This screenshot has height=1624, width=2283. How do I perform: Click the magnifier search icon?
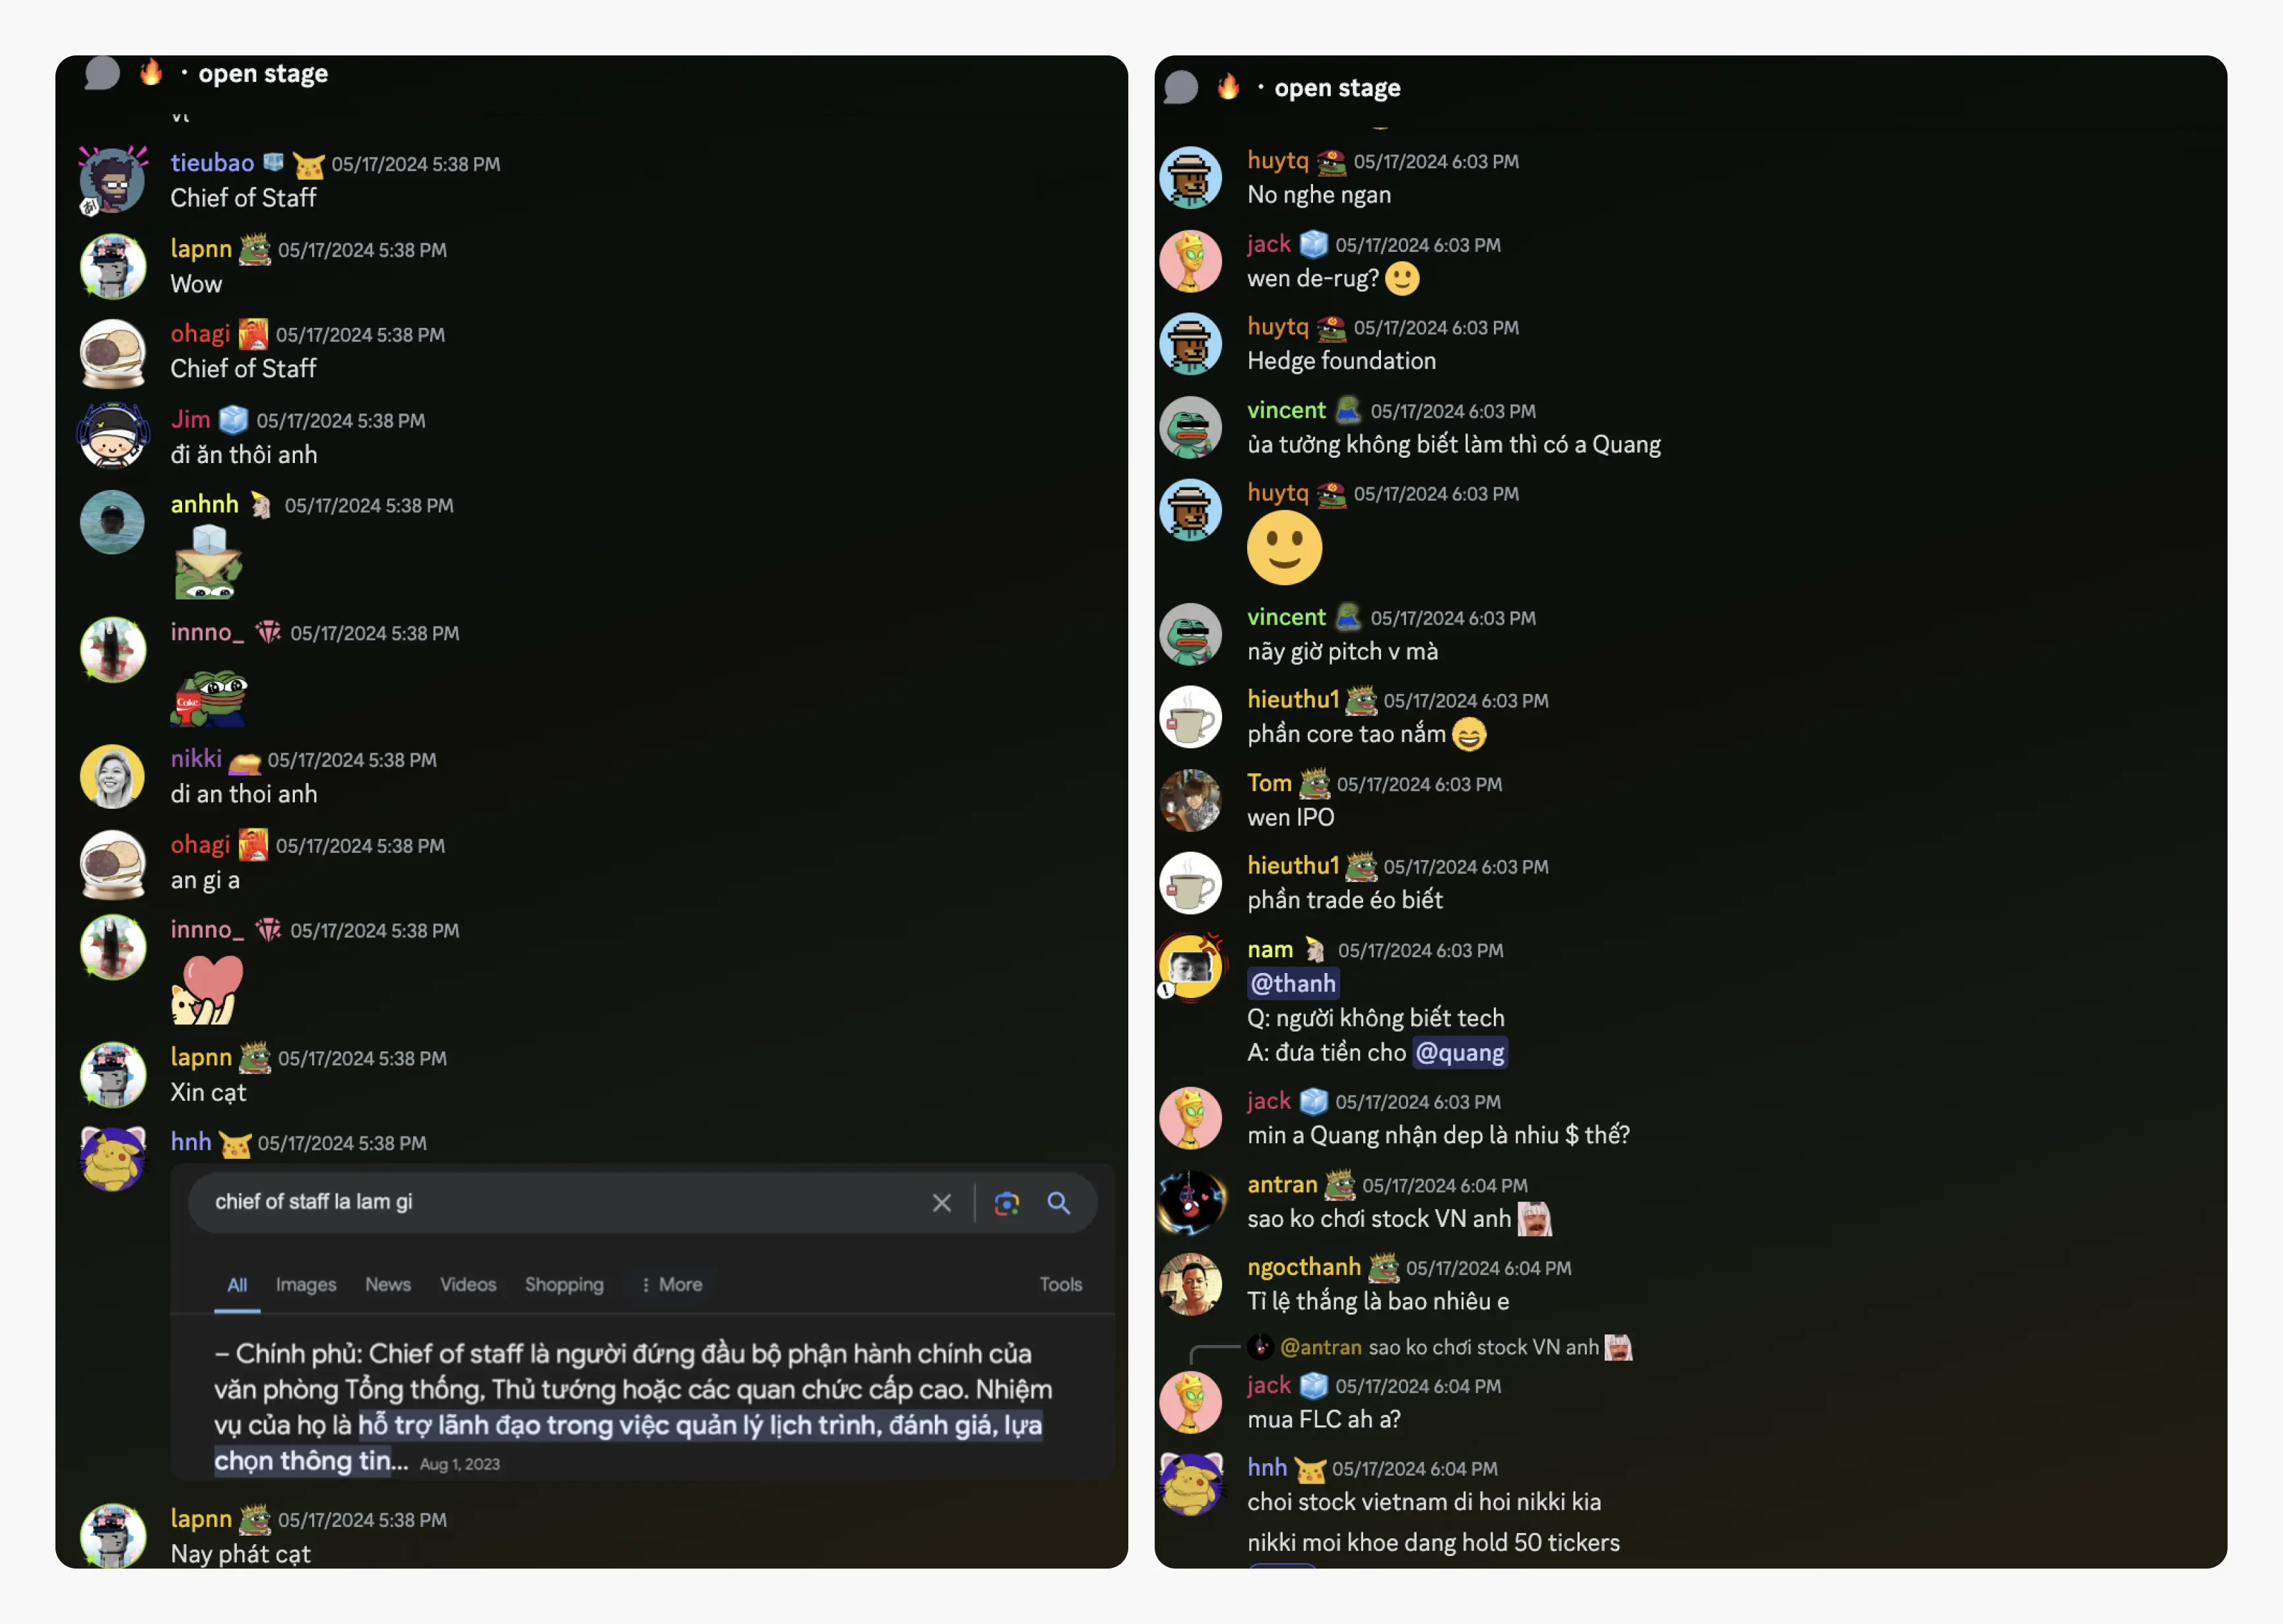click(x=1058, y=1203)
